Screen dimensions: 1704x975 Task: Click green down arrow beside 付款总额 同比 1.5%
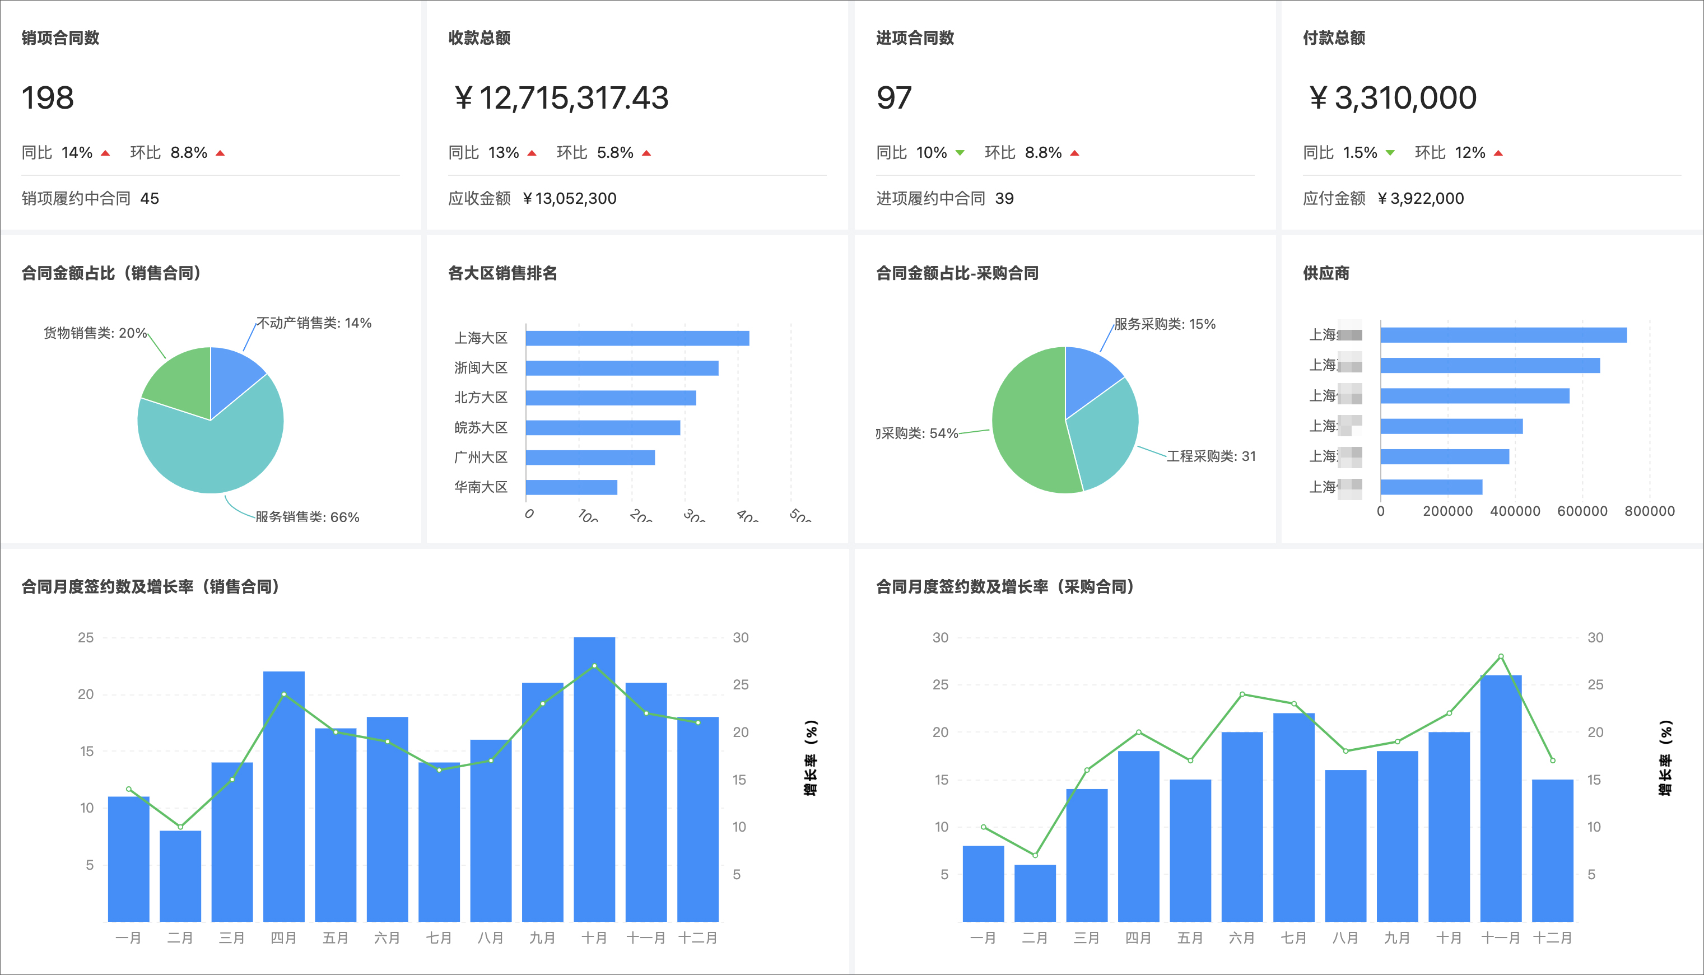[x=1390, y=153]
